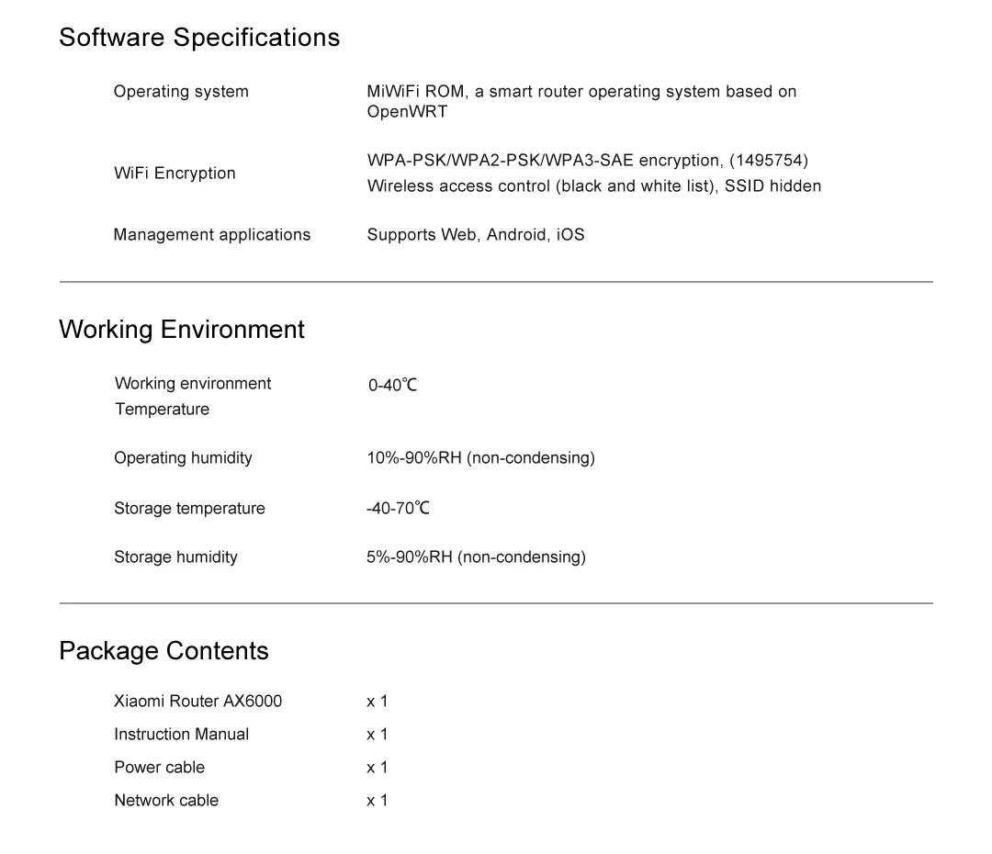The height and width of the screenshot is (854, 992).
Task: Click the Package Contents heading
Action: (163, 651)
